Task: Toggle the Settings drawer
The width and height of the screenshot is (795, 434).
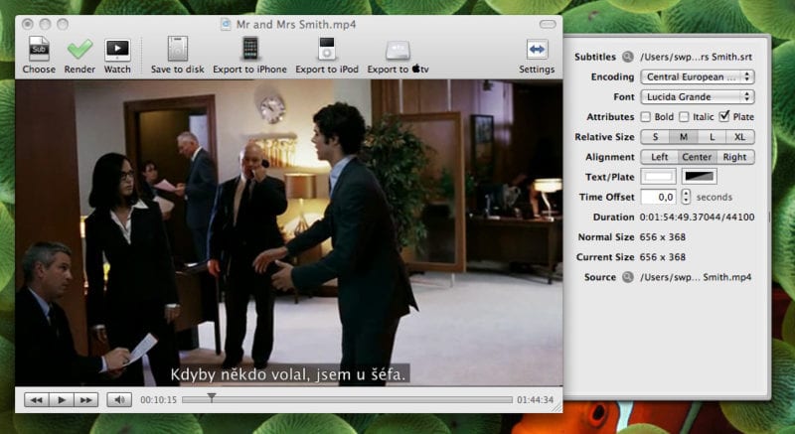Action: 537,56
